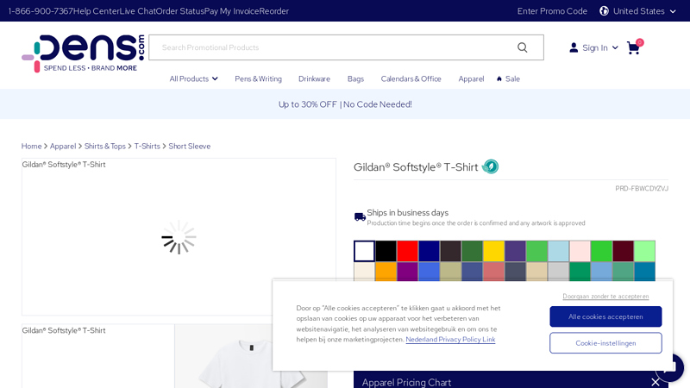Go to Calendars & Office category
This screenshot has width=690, height=388.
click(411, 78)
